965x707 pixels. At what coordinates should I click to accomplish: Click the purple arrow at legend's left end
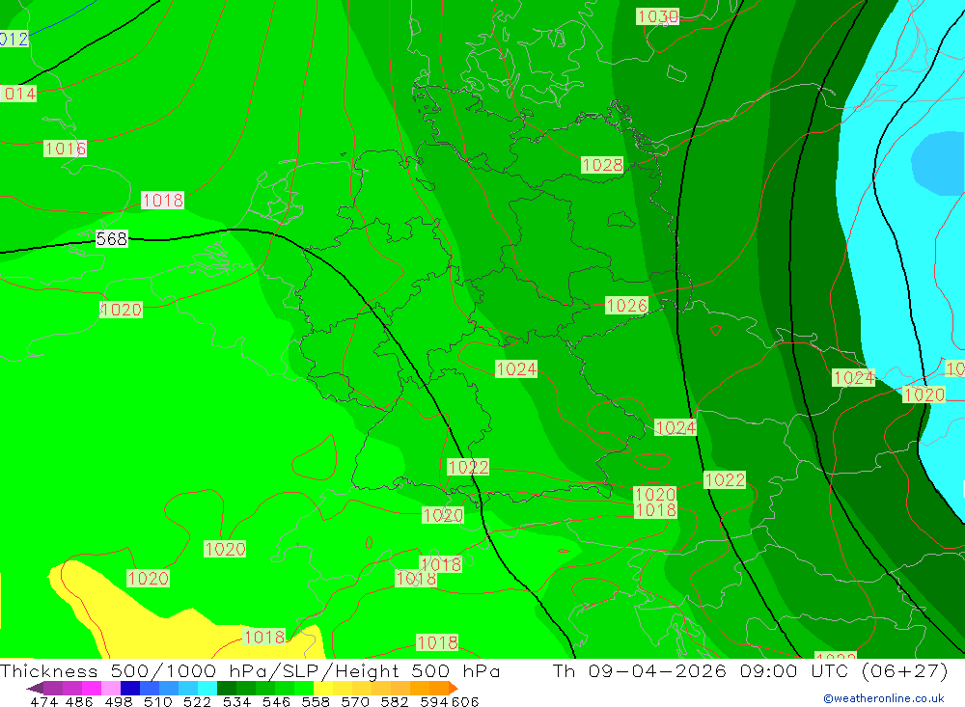[x=35, y=688]
